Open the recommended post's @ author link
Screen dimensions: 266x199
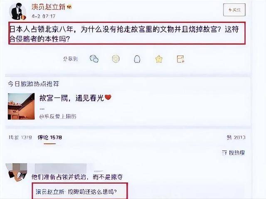[58, 116]
